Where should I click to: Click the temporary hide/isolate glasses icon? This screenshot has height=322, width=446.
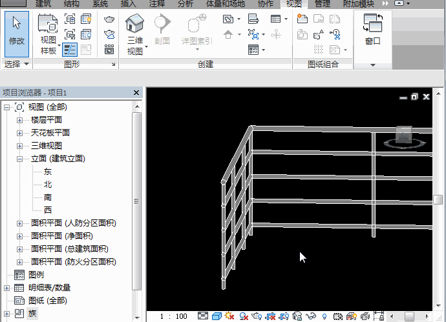click(x=312, y=316)
